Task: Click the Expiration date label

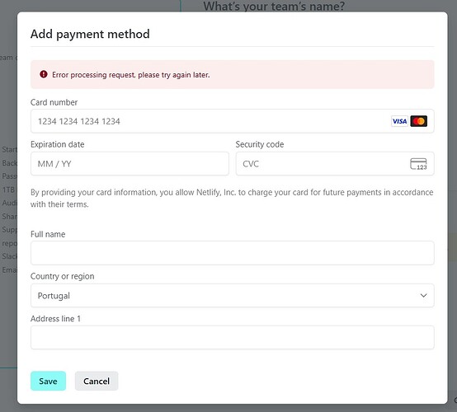Action: (x=58, y=144)
